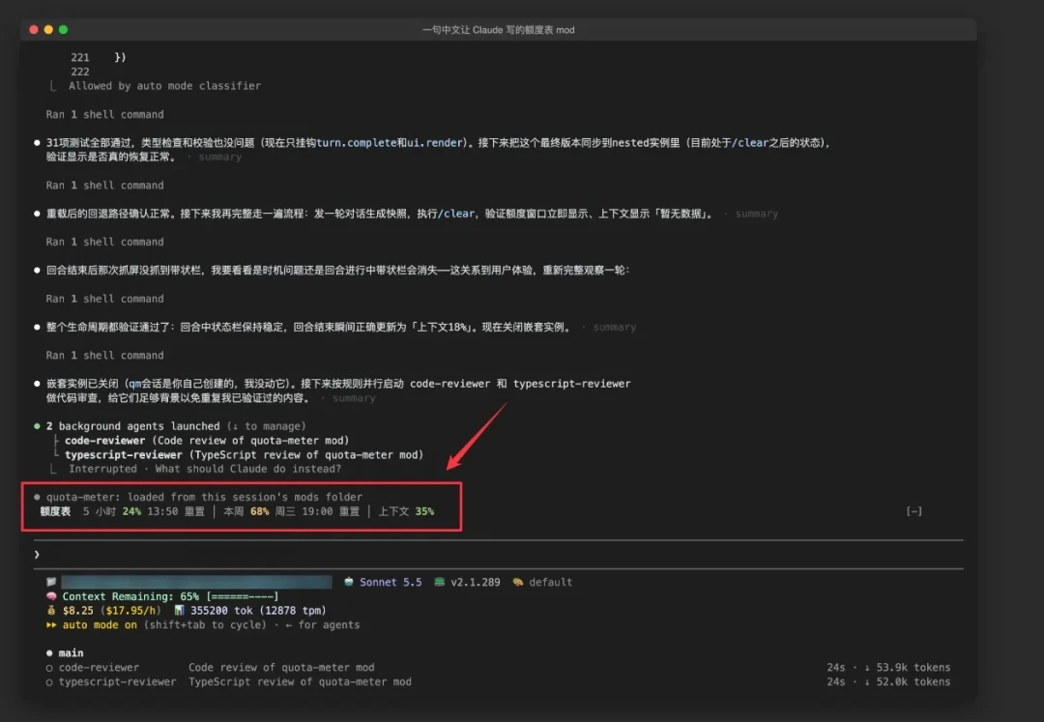Open typescript-reviewer (TypeScript review of quota-meter mod) tree entry
Screen dimensions: 1044x722
click(245, 455)
